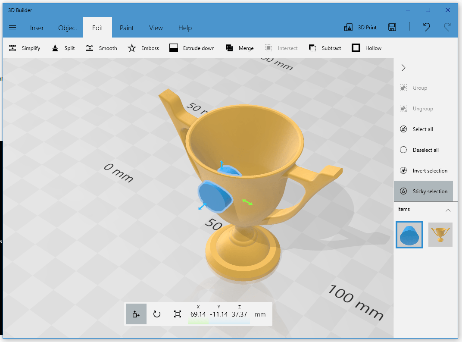Switch to the rotate mode in bottom toolbar

point(157,314)
